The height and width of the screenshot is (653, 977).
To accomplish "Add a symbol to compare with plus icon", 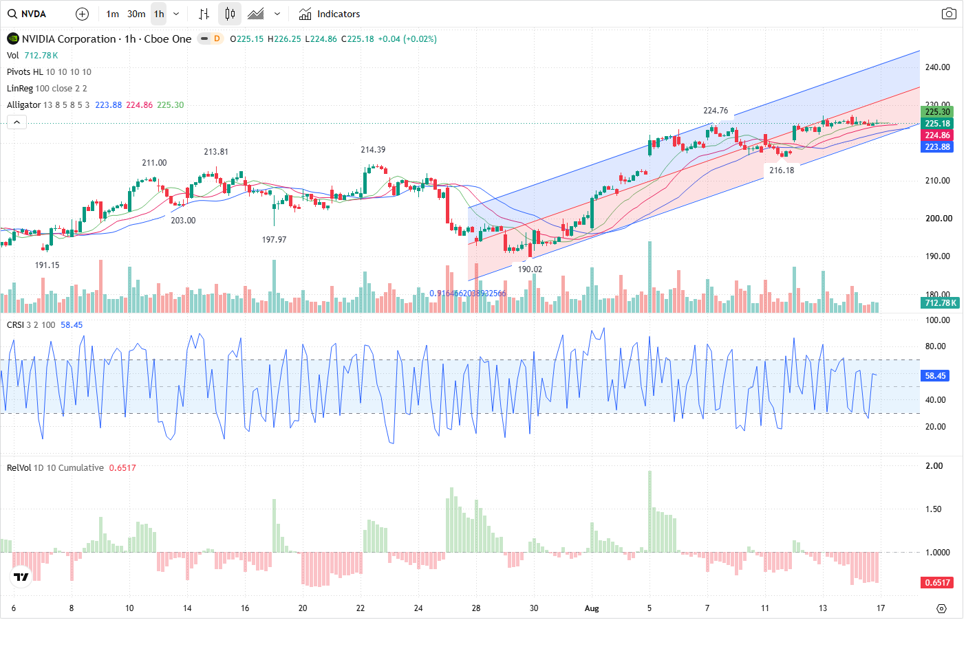I will tap(82, 14).
